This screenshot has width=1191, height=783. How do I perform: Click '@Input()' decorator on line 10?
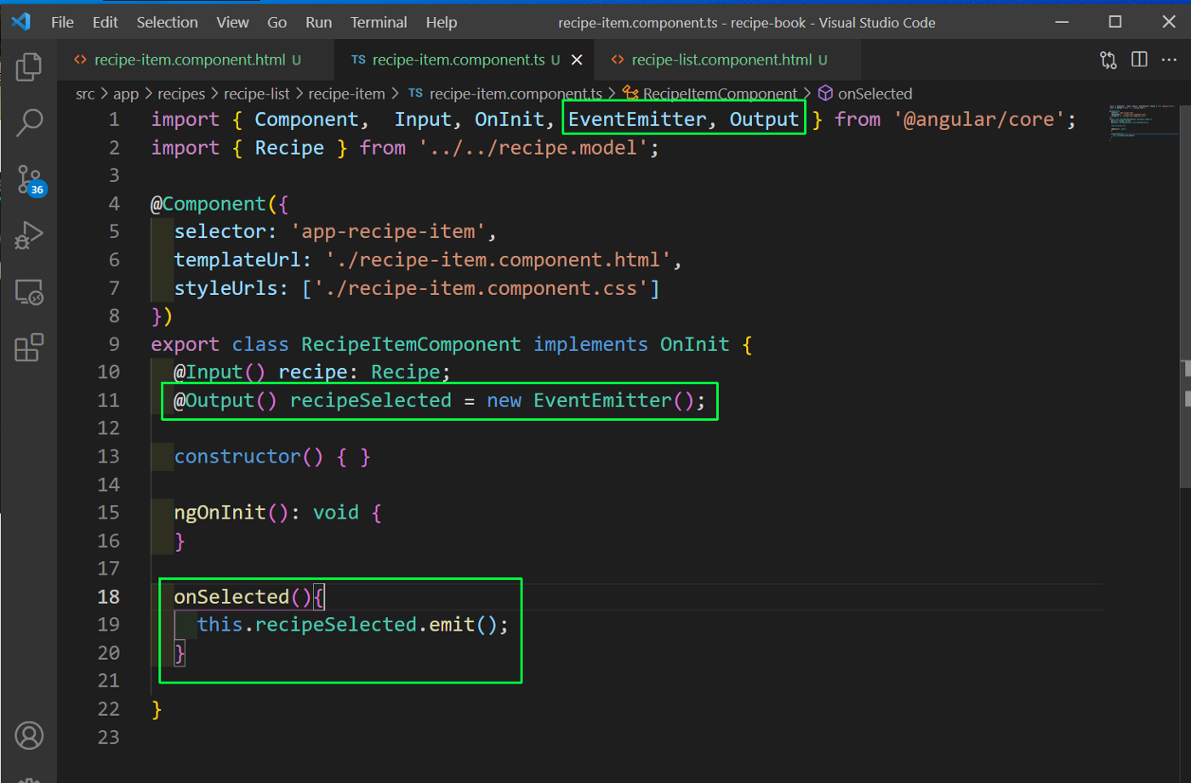[219, 372]
